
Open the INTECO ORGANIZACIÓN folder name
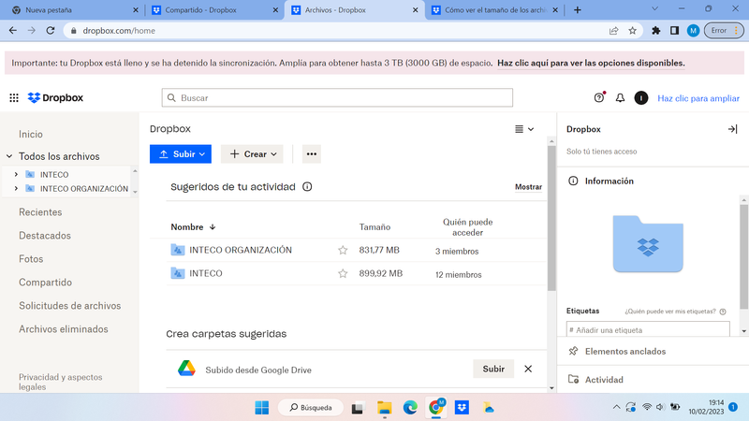click(241, 250)
